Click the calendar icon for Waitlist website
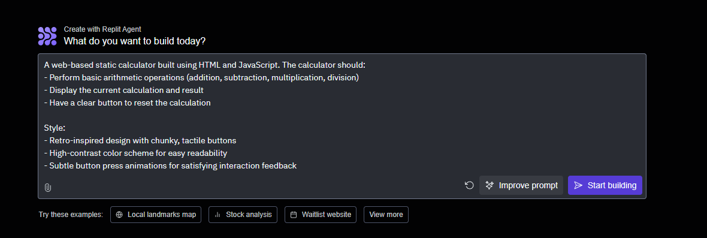Viewport: 707px width, 238px height. point(294,215)
